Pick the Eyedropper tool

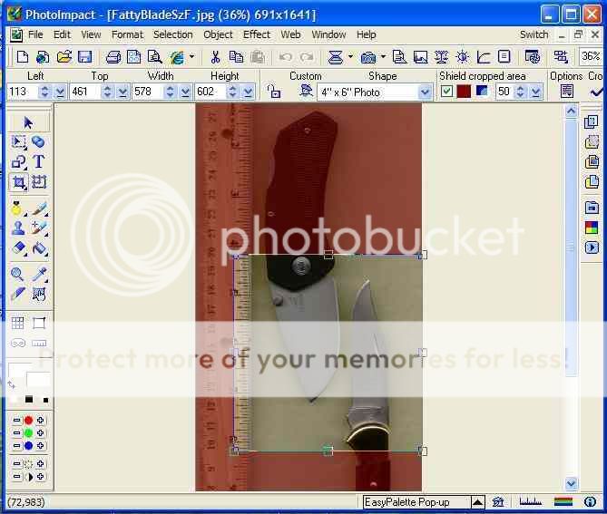39,275
